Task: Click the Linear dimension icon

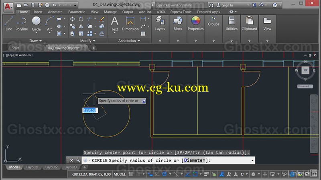Action: click(143, 19)
